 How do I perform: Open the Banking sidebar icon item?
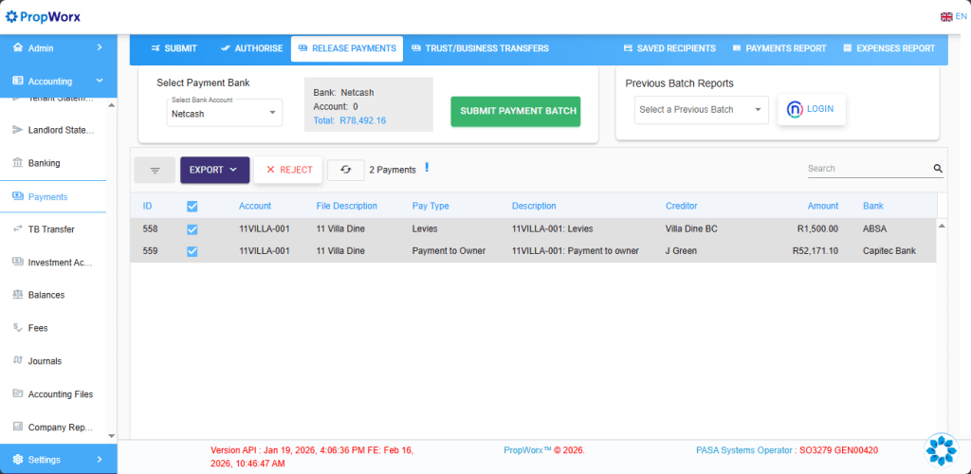(18, 163)
